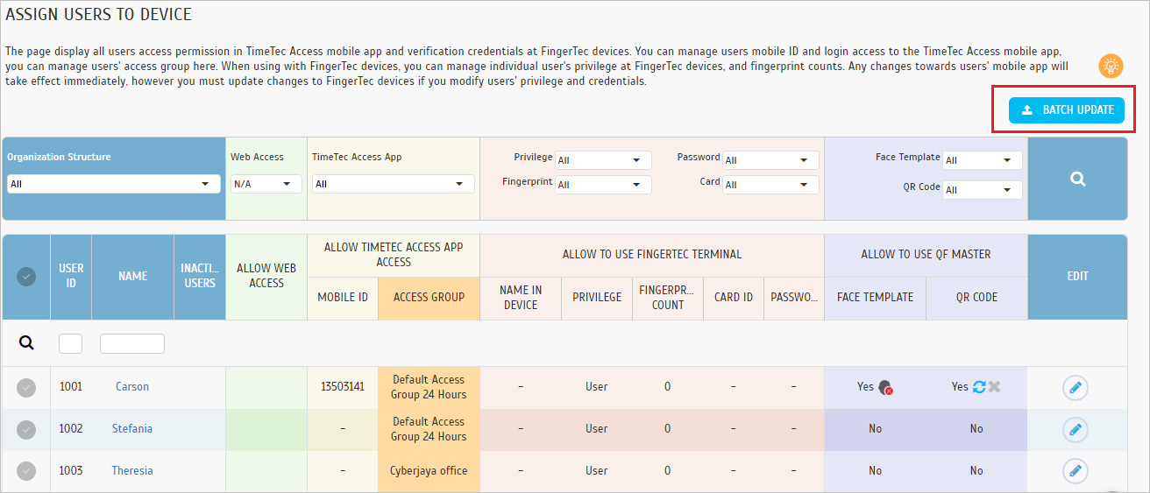Screen dimensions: 1150x493
Task: Select Stefania's row checkbox
Action: [26, 429]
